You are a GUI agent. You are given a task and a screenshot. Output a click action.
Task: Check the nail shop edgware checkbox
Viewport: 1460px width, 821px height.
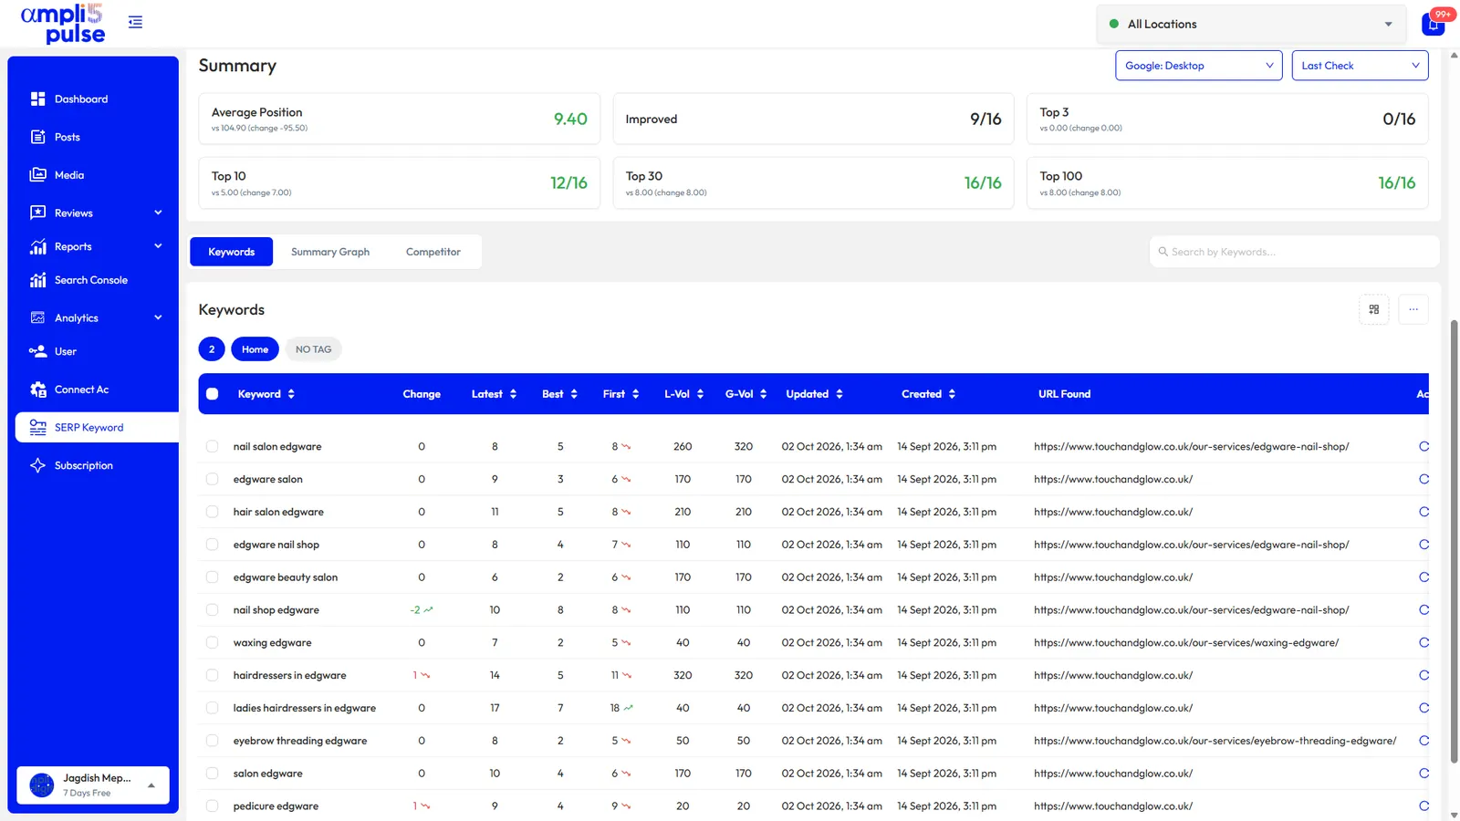212,610
